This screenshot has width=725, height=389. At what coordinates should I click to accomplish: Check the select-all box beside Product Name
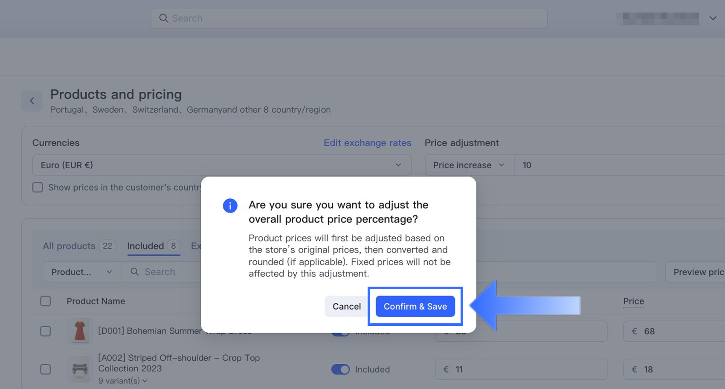(x=46, y=301)
